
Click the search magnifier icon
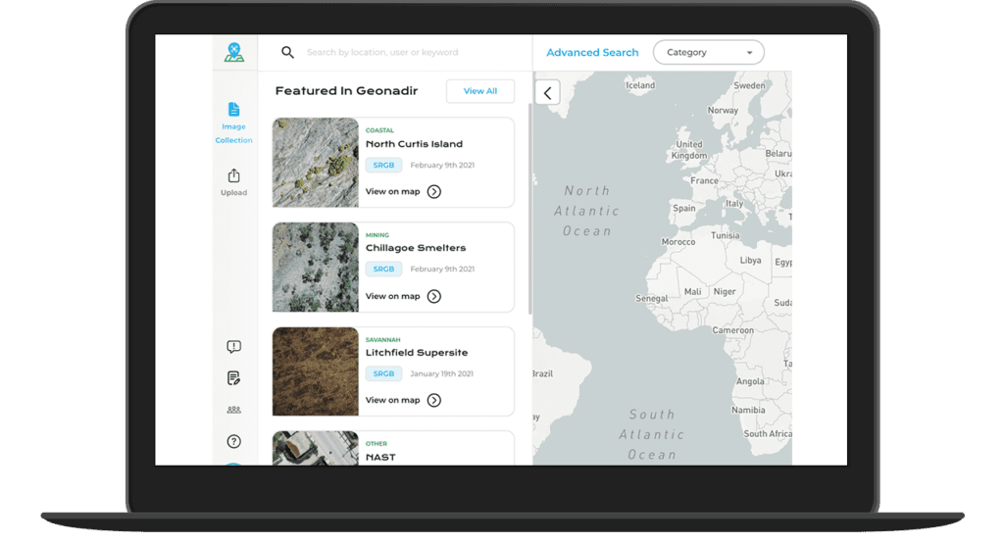coord(287,53)
